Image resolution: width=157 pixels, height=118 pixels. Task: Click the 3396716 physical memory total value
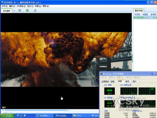(153, 113)
